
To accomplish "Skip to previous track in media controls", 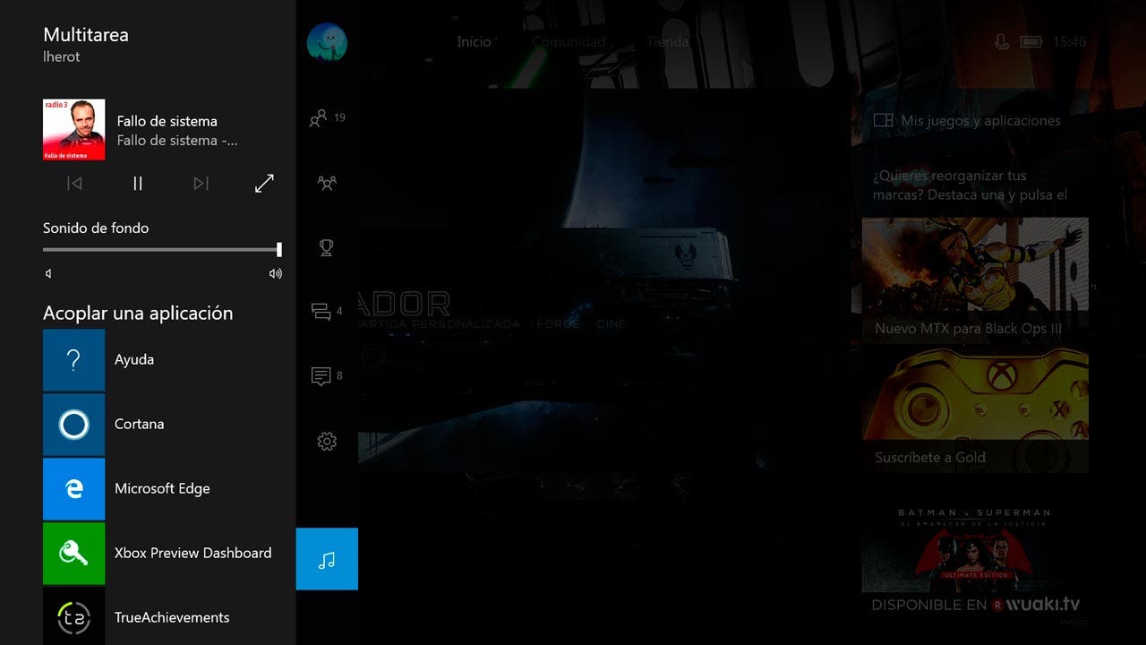I will pyautogui.click(x=74, y=184).
